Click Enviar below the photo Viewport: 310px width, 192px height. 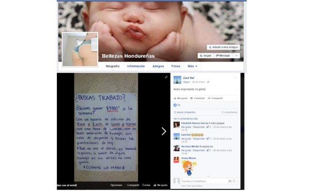pyautogui.click(x=146, y=185)
